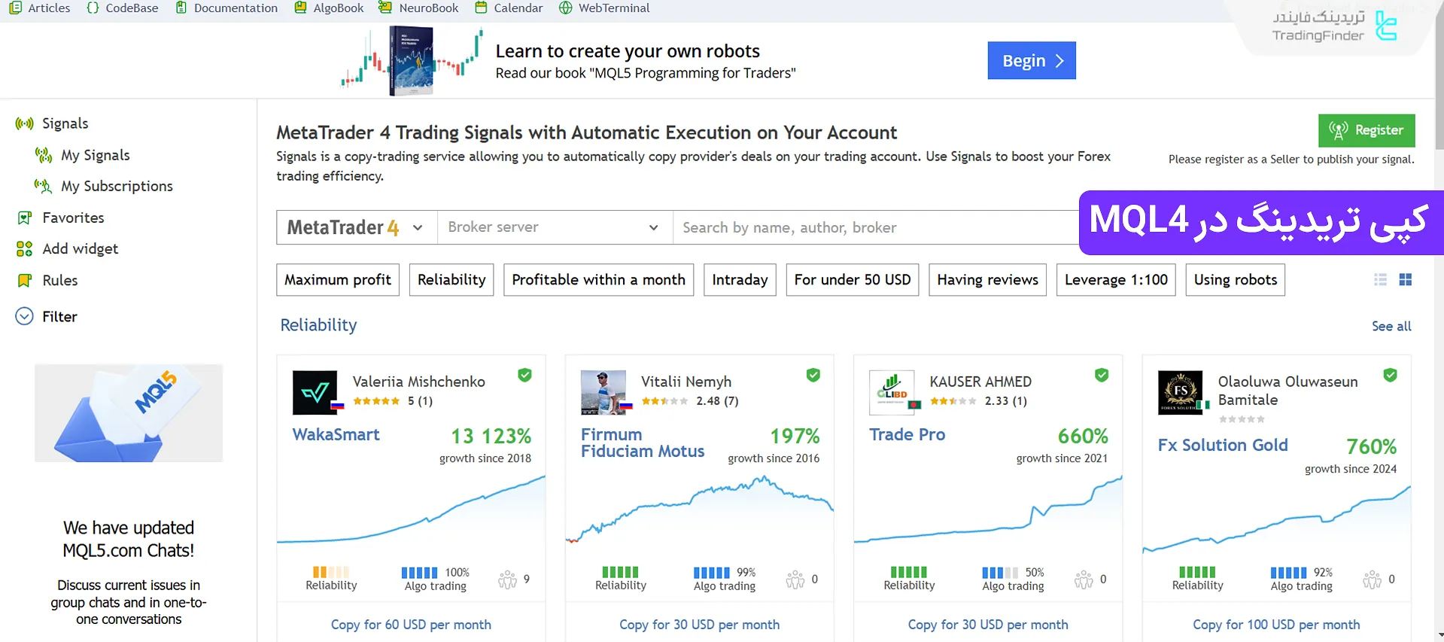This screenshot has width=1444, height=642.
Task: Click the Favorites star icon
Action: pyautogui.click(x=24, y=218)
